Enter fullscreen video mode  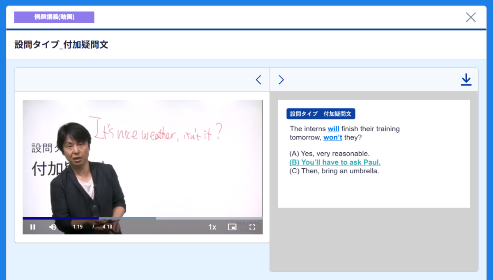click(x=252, y=227)
